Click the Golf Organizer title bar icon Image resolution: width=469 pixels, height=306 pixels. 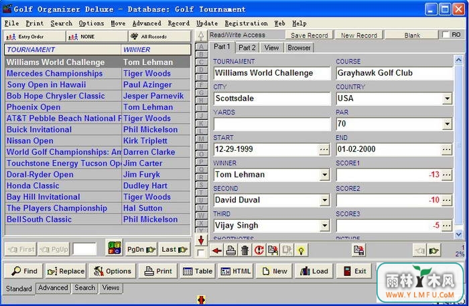pyautogui.click(x=7, y=9)
